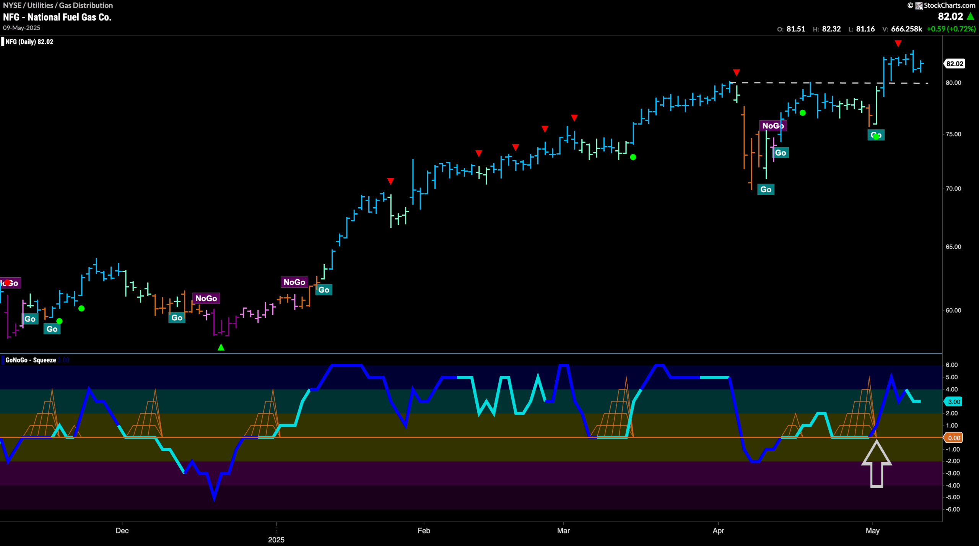
Task: Click the open value O: 81.51
Action: (791, 29)
